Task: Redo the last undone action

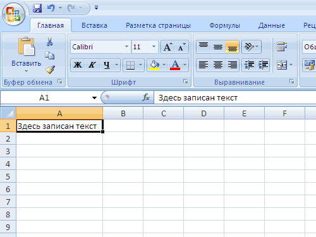Action: click(71, 8)
